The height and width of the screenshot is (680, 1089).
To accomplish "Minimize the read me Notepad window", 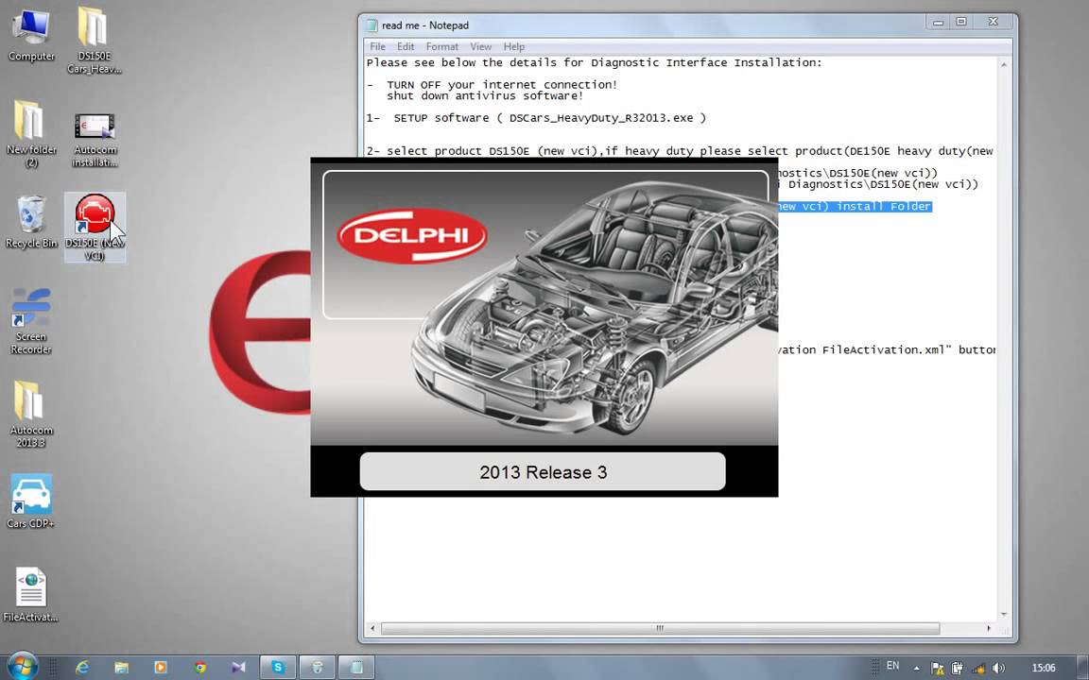I will pyautogui.click(x=939, y=23).
